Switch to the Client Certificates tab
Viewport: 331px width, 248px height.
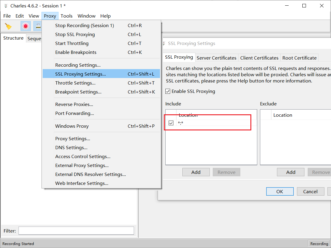259,58
